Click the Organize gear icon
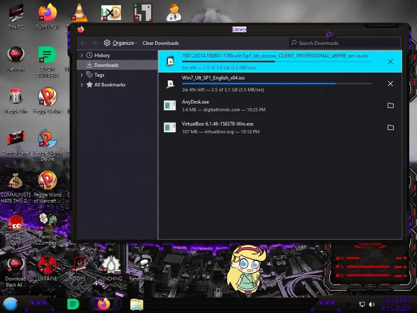The height and width of the screenshot is (313, 417). point(107,43)
